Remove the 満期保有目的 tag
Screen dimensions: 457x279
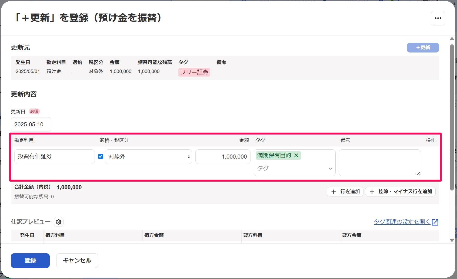pyautogui.click(x=296, y=155)
